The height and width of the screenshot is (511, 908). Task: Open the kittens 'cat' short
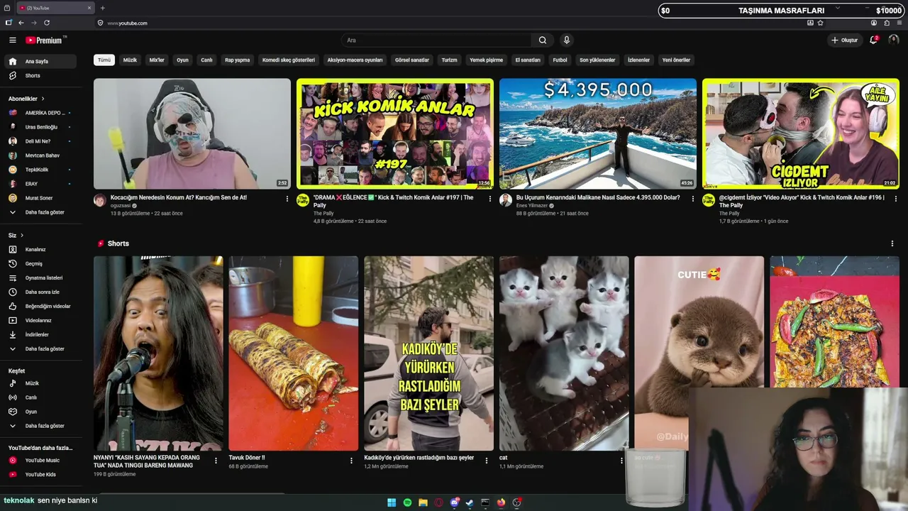point(564,353)
